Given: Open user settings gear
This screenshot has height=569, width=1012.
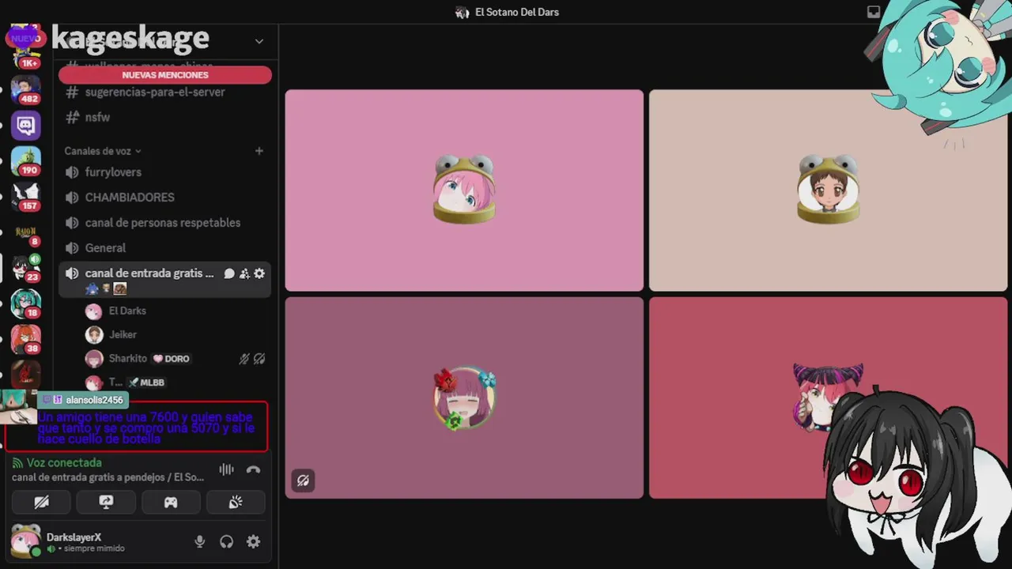Looking at the screenshot, I should point(253,541).
